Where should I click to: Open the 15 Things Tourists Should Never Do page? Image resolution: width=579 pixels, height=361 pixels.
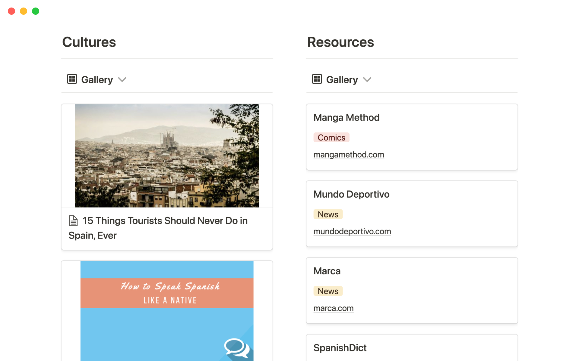pyautogui.click(x=165, y=221)
